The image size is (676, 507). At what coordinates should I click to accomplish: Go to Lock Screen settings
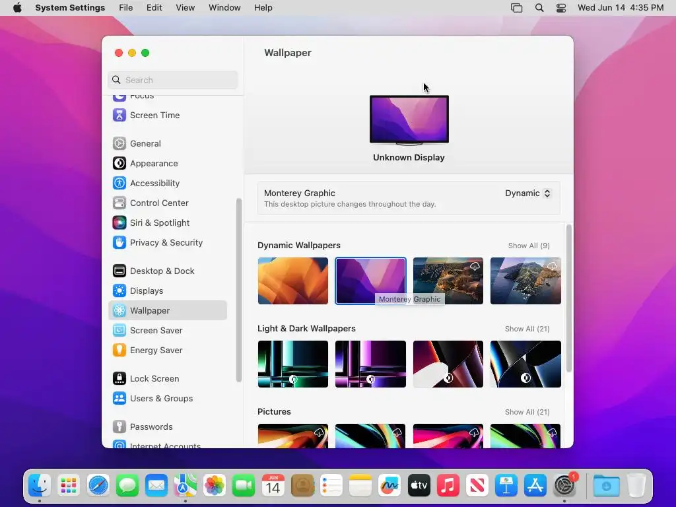(167, 379)
